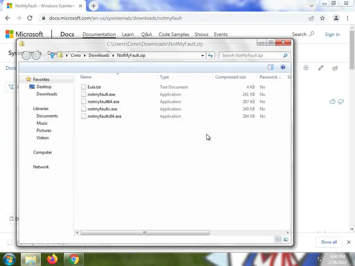Bookmark this page with star icon
Image resolution: width=355 pixels, height=266 pixels.
point(322,18)
